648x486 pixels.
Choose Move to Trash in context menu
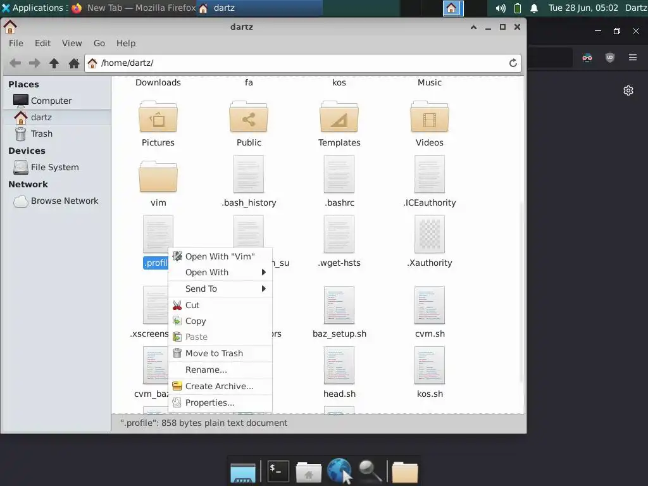(220, 353)
